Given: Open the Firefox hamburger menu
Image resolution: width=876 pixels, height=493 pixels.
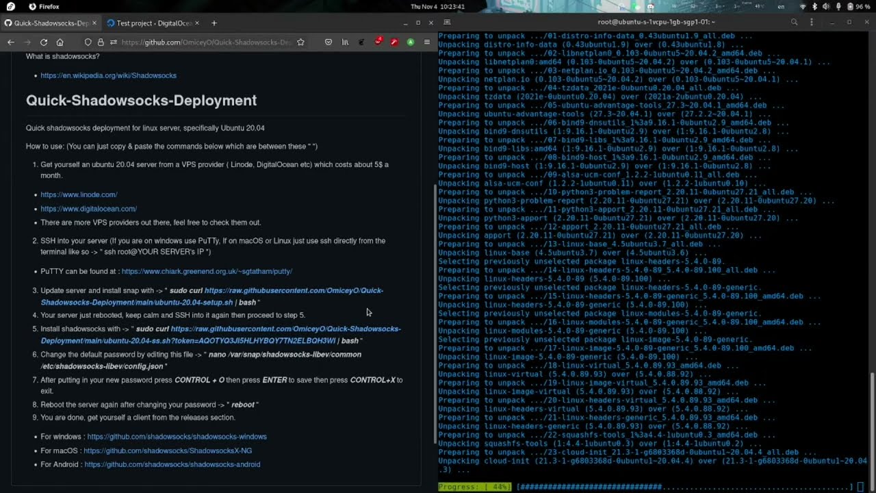Looking at the screenshot, I should click(x=427, y=42).
